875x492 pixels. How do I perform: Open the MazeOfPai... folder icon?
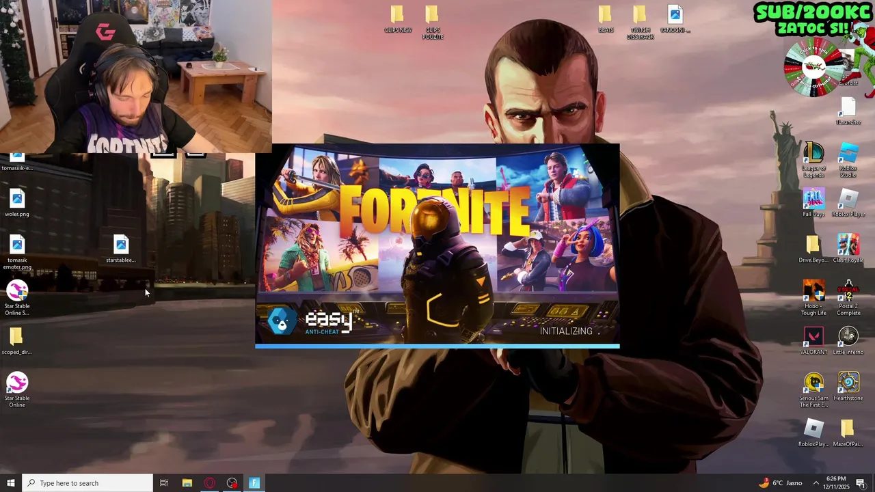tap(848, 433)
